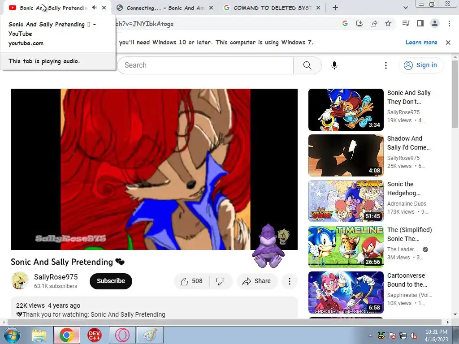Open Action Center flag tray icon
459x344 pixels.
(392, 336)
